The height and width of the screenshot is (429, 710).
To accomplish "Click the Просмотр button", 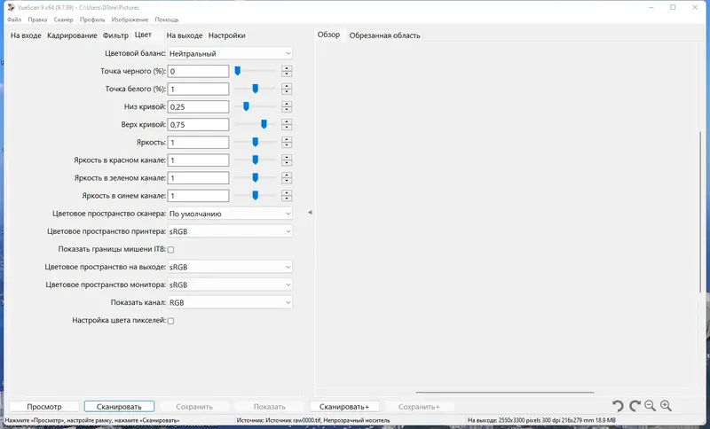I will (44, 407).
